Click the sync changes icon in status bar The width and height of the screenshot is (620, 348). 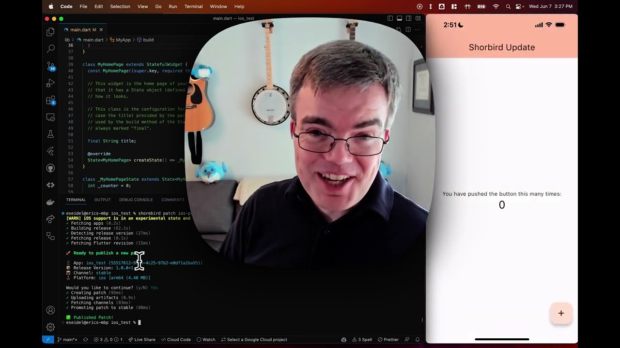coord(86,339)
